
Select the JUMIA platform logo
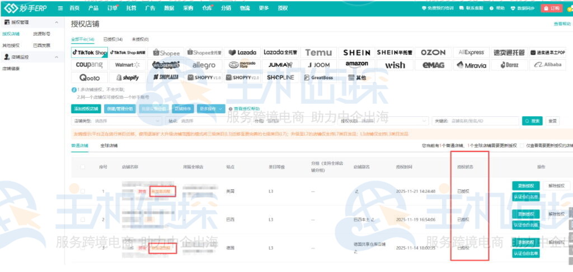coord(280,65)
